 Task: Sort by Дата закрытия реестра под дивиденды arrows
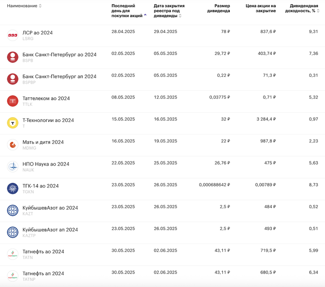click(x=180, y=15)
